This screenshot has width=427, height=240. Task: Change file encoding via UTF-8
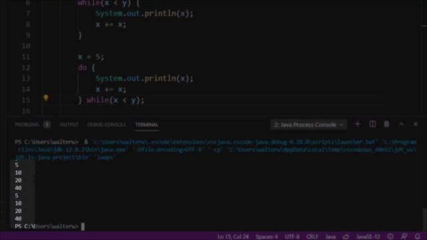tap(292, 237)
